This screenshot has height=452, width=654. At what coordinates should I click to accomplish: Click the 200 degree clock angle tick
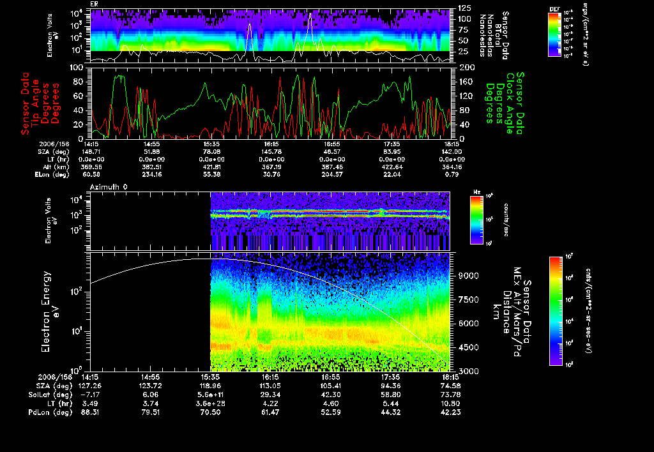point(466,68)
